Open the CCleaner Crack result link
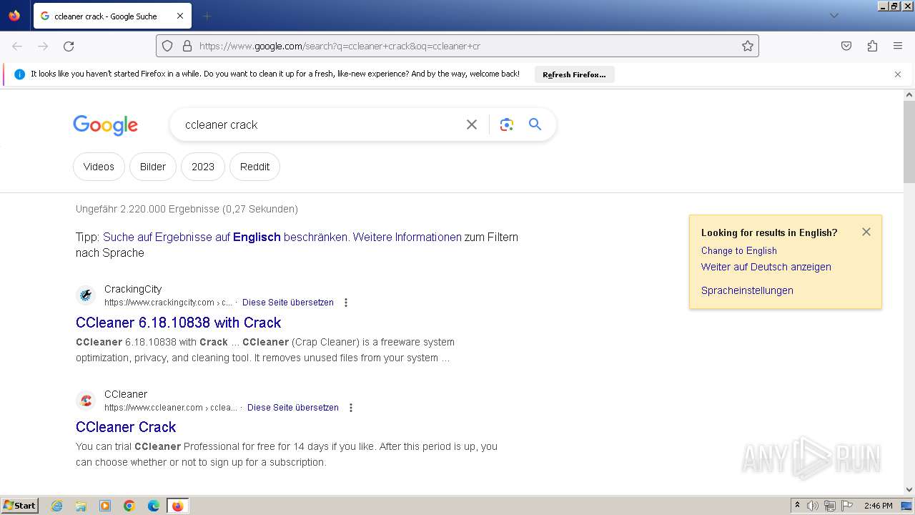The width and height of the screenshot is (915, 515). click(x=126, y=427)
